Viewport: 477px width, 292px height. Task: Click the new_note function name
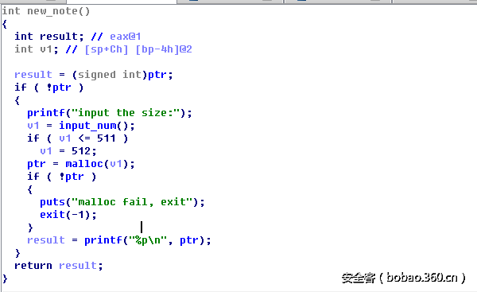pyautogui.click(x=52, y=11)
